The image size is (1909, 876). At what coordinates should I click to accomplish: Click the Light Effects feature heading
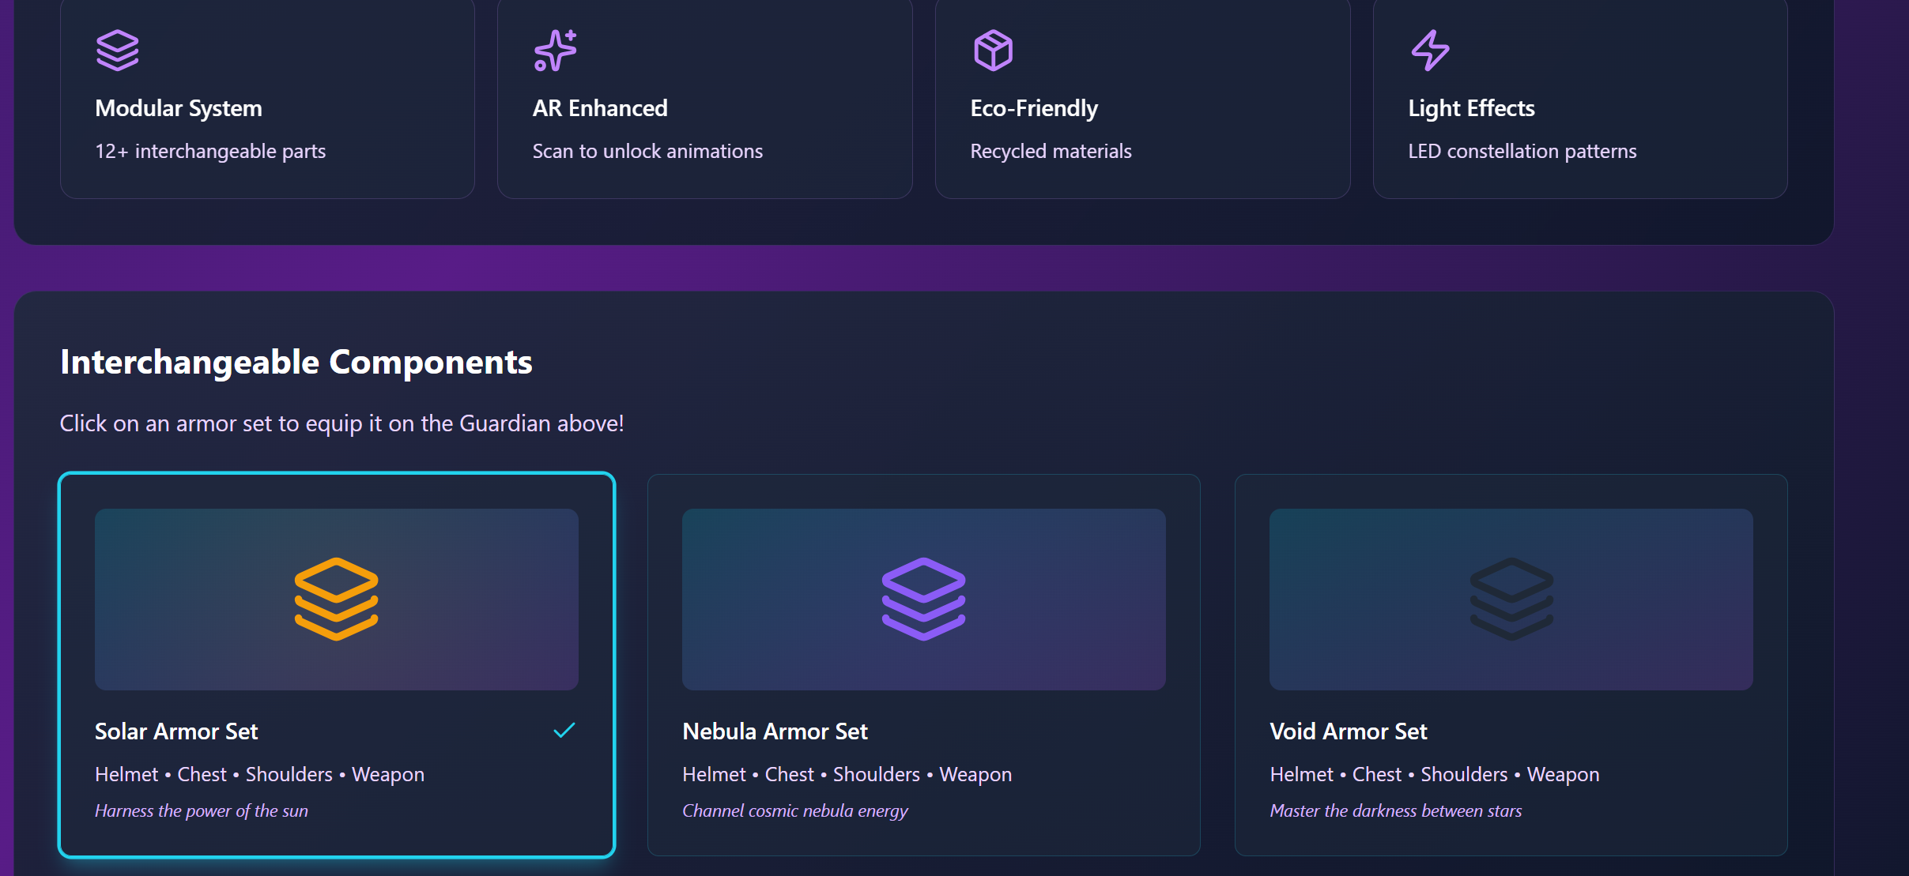1471,108
